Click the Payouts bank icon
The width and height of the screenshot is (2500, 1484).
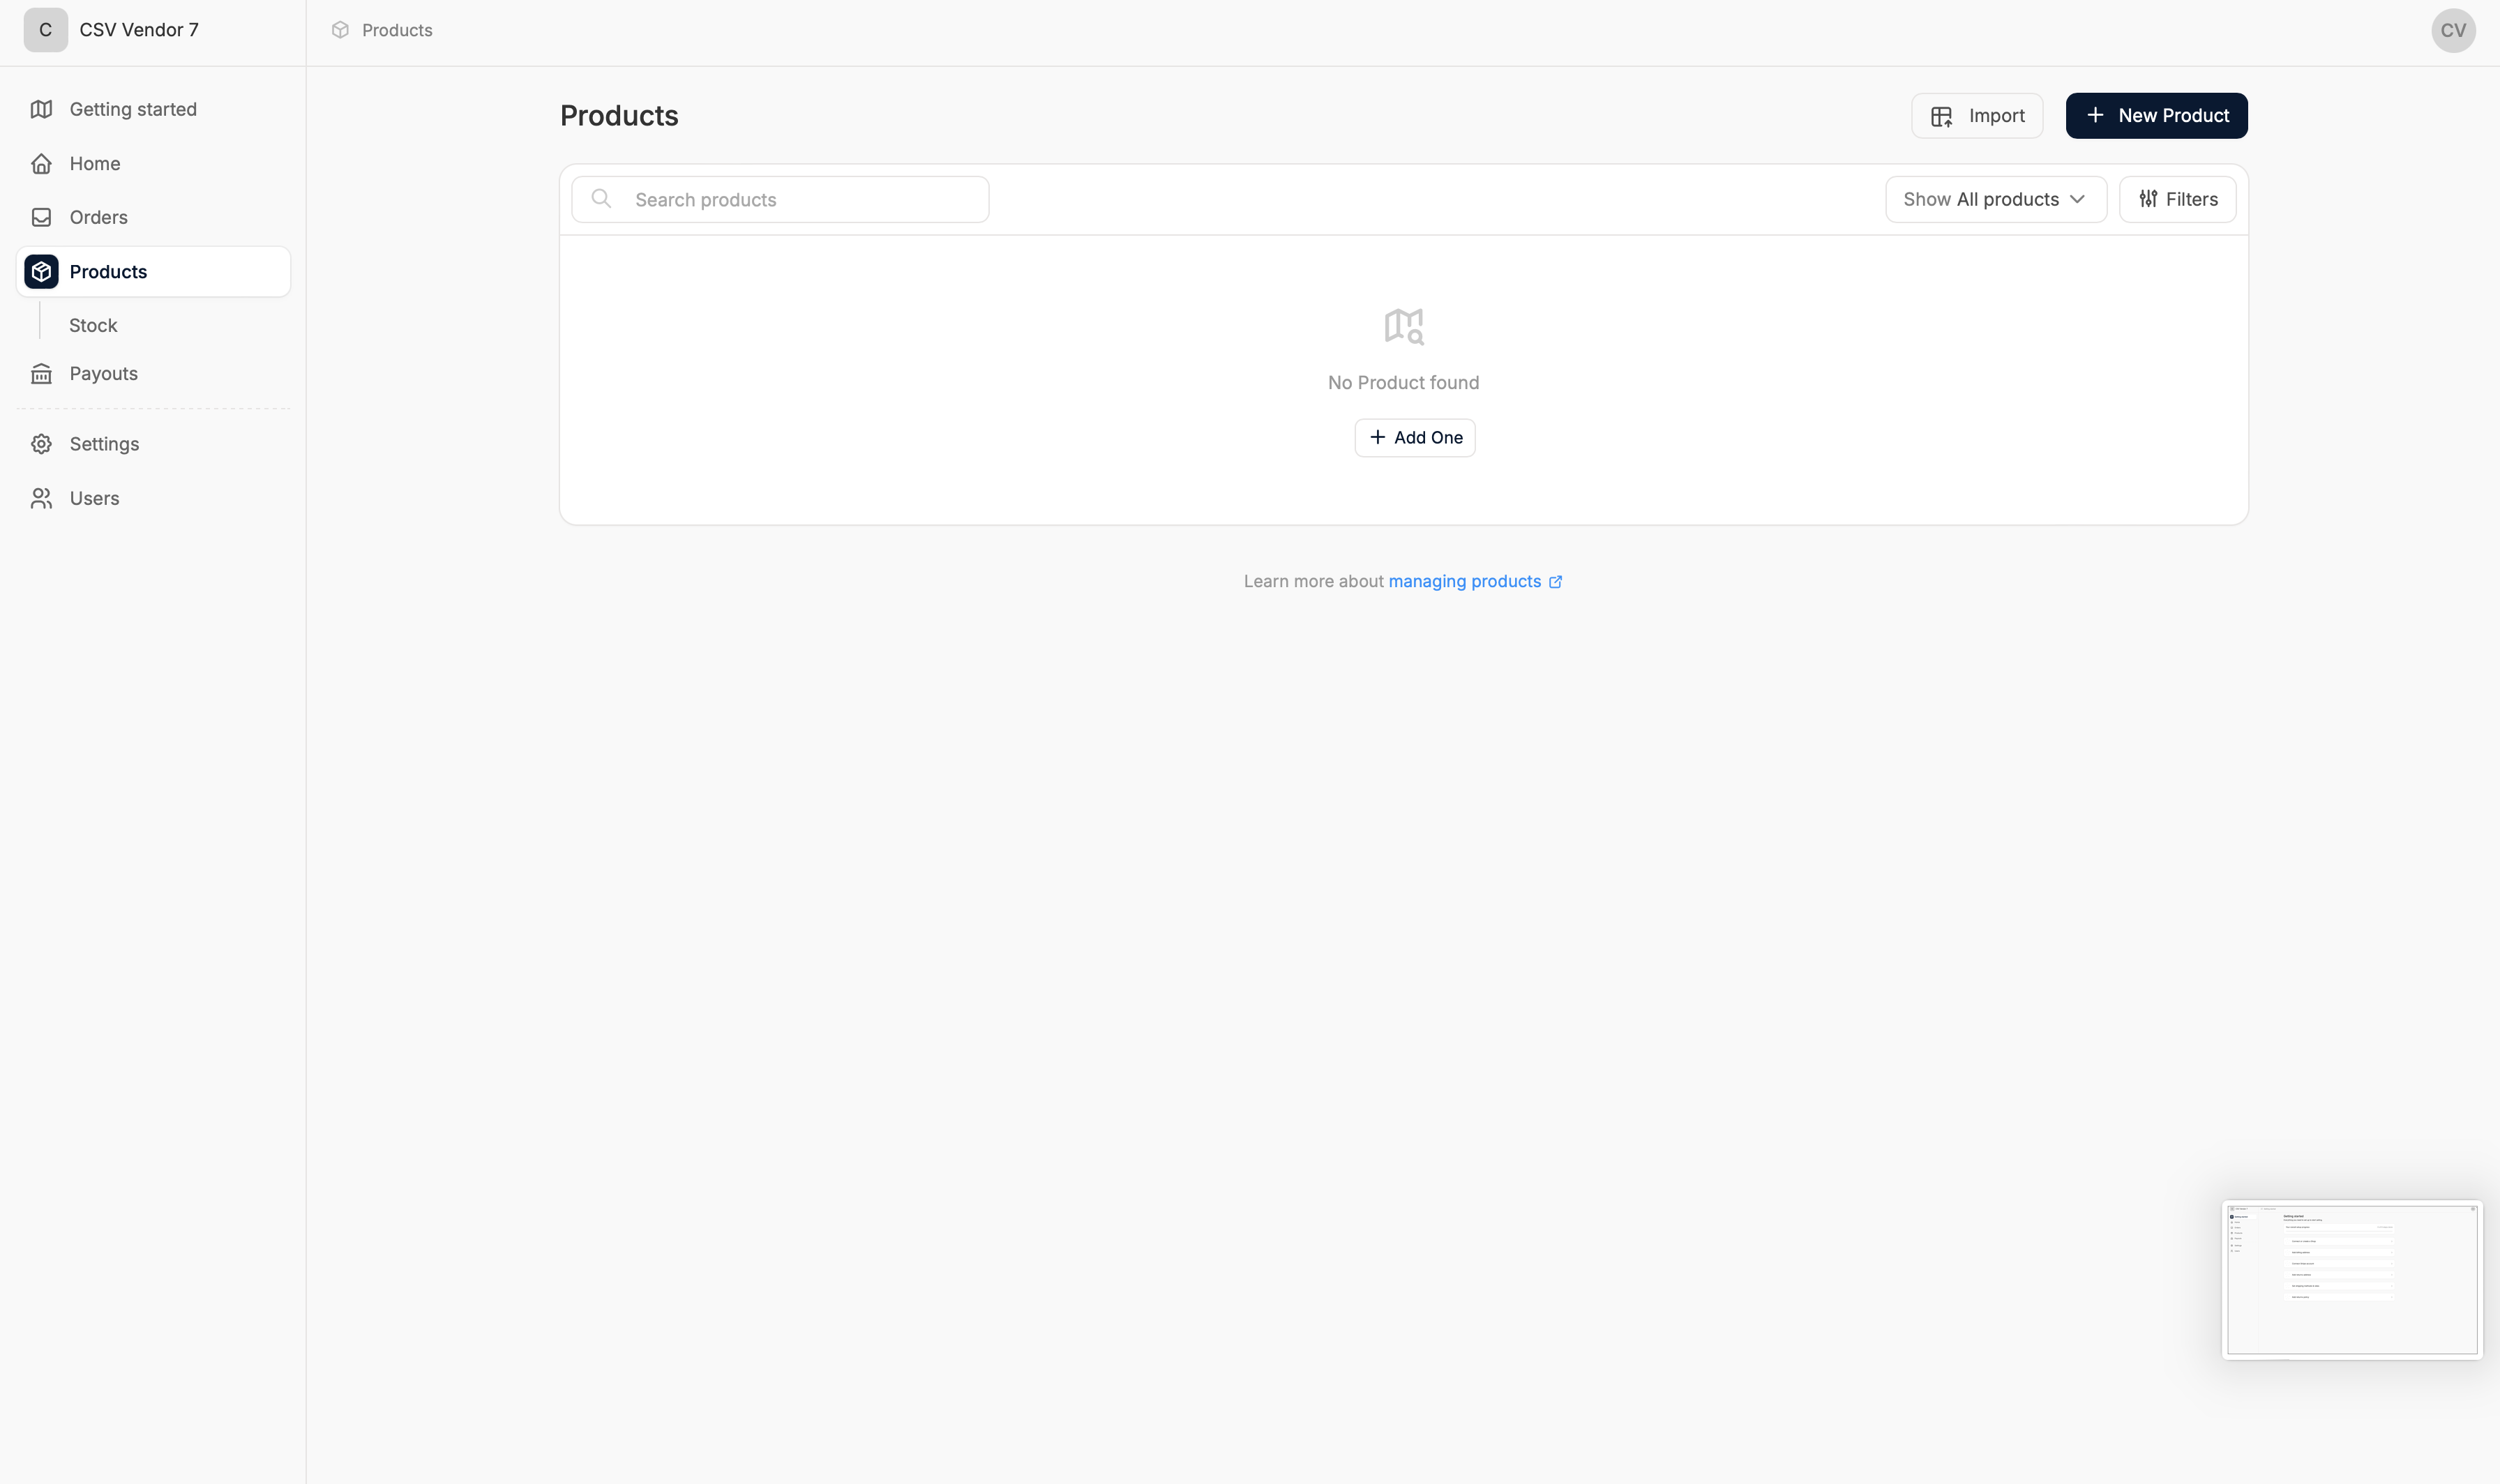pyautogui.click(x=41, y=373)
